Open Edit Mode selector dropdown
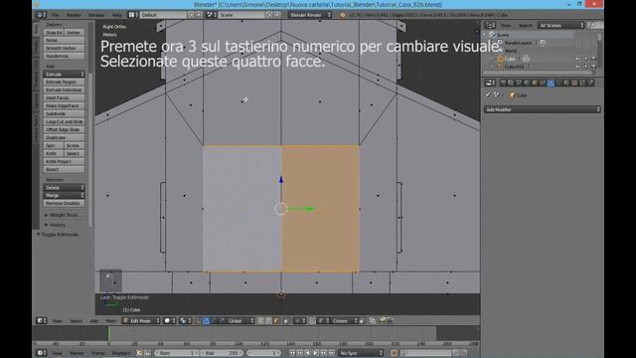Viewport: 636px width, 358px height. (141, 320)
